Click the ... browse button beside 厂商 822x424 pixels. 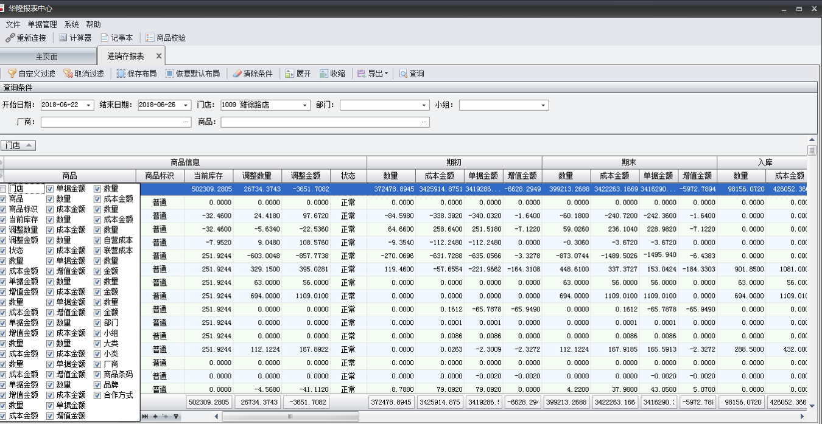click(186, 122)
